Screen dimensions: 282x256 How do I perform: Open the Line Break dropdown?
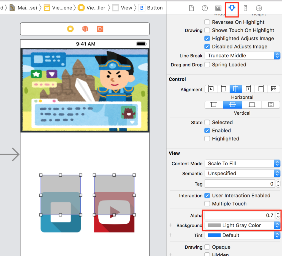(x=242, y=56)
